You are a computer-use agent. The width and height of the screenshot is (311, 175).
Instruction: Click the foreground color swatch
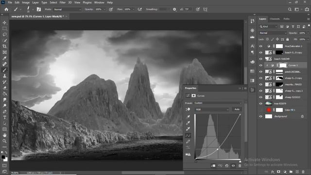click(3, 157)
